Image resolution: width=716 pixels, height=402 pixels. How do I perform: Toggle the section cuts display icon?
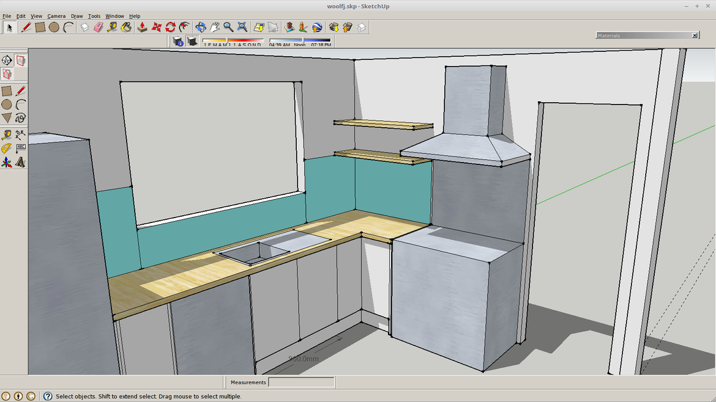7,74
